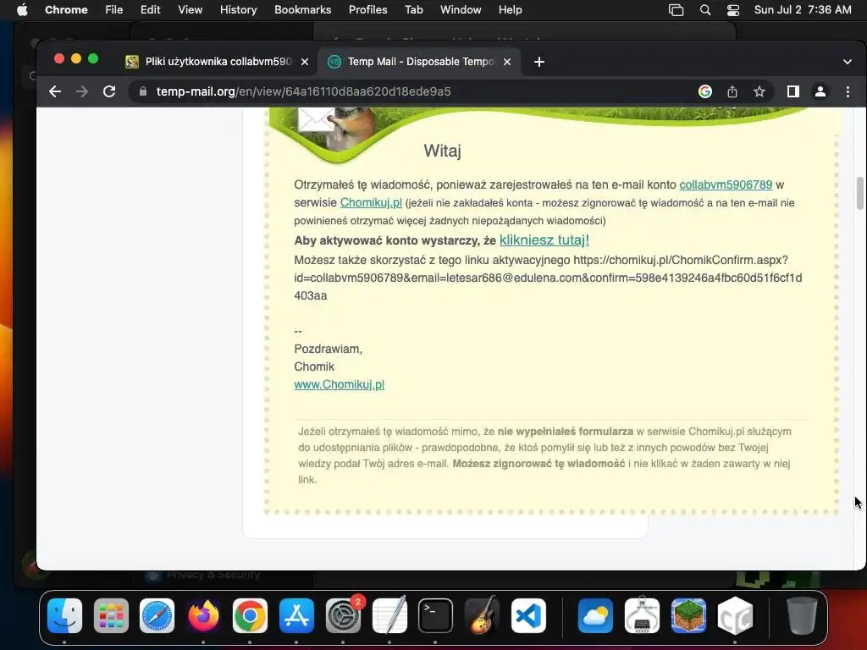867x650 pixels.
Task: Launch GarageBand from the Dock
Action: (482, 616)
